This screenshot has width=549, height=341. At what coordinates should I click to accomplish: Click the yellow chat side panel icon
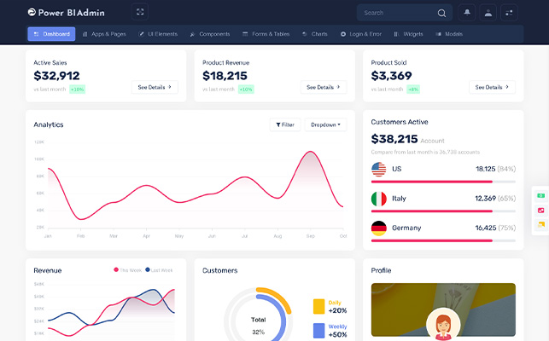[541, 224]
